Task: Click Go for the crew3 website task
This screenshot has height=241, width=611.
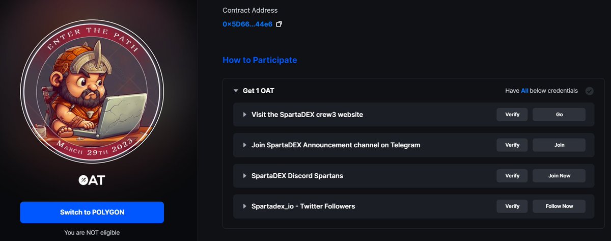Action: click(559, 115)
